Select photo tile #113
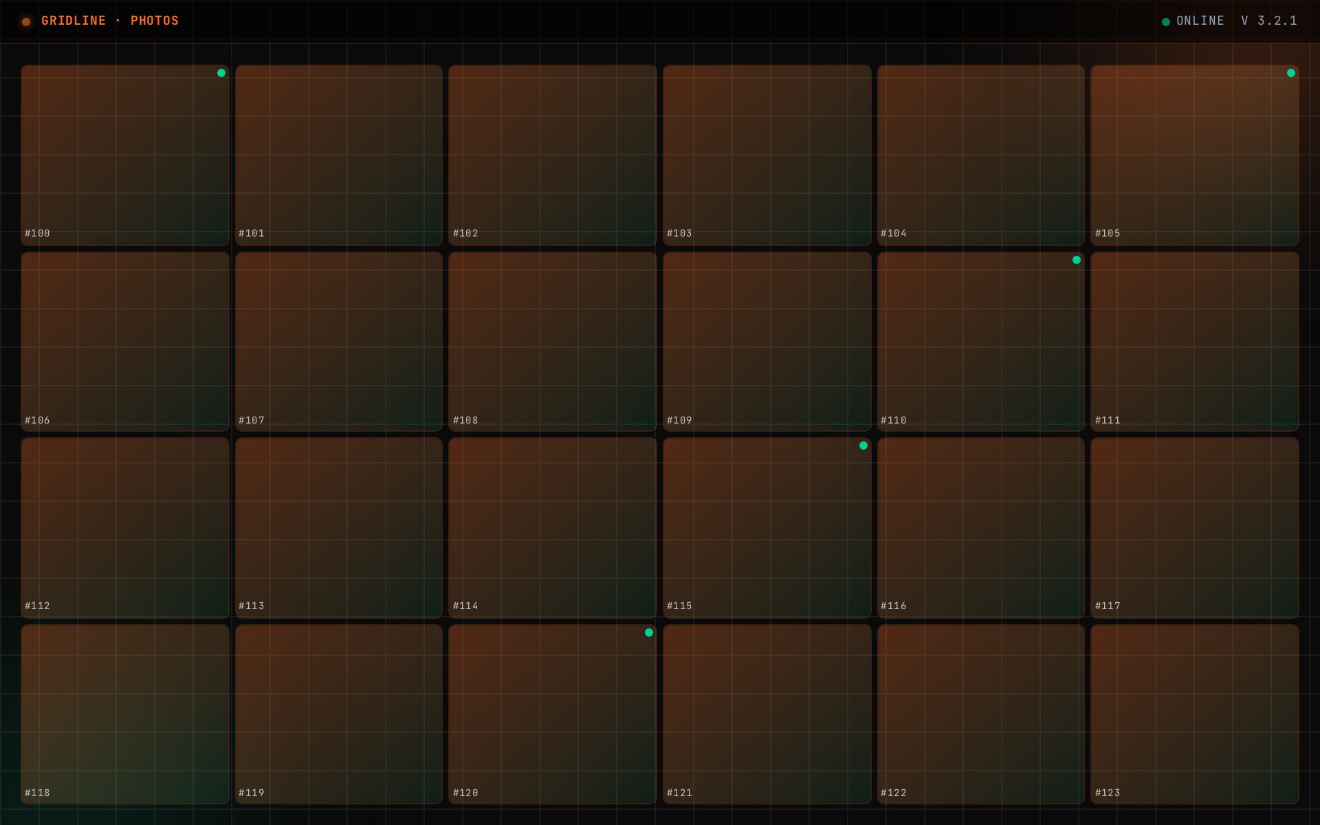The height and width of the screenshot is (825, 1320). click(339, 528)
